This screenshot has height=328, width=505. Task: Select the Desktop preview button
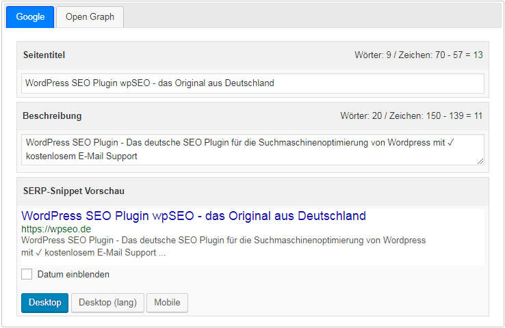(x=44, y=303)
